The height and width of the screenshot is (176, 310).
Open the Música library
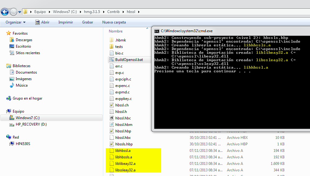(21, 85)
